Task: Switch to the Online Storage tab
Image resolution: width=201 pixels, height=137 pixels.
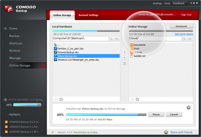Action: 62,15
